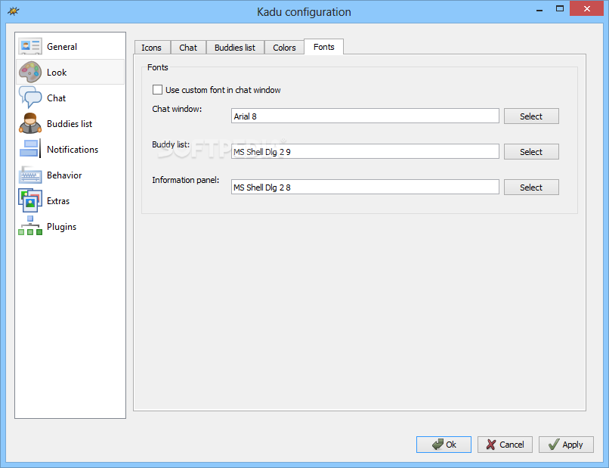Go to the Notifications section label
Screen dimensions: 609x468
click(73, 149)
